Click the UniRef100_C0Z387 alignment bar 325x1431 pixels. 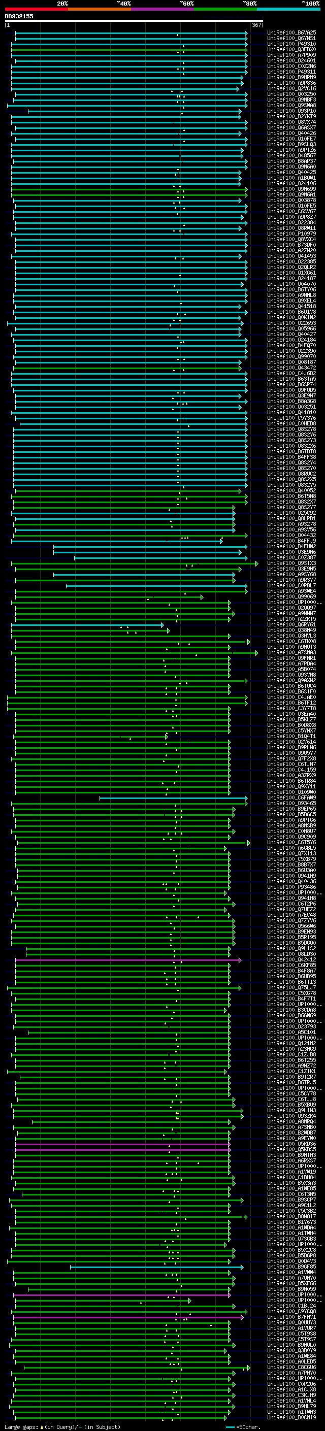tap(160, 558)
